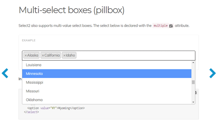
Task: Delete the Idaho tag using ×
Action: tap(64, 55)
